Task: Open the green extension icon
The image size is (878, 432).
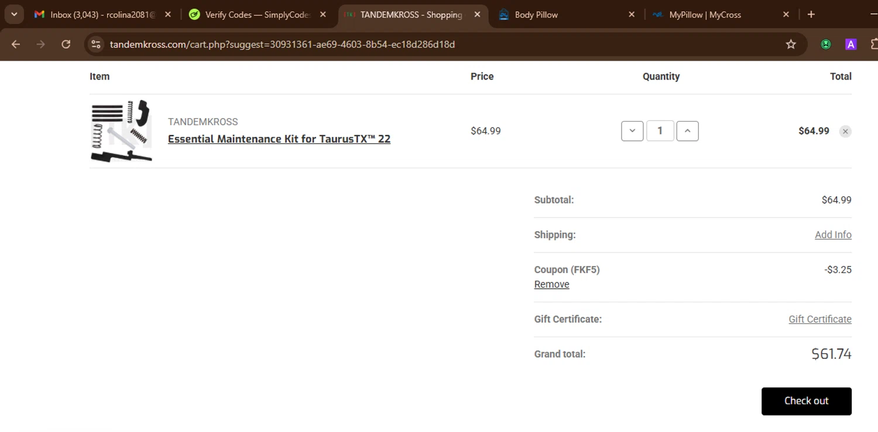Action: click(826, 44)
